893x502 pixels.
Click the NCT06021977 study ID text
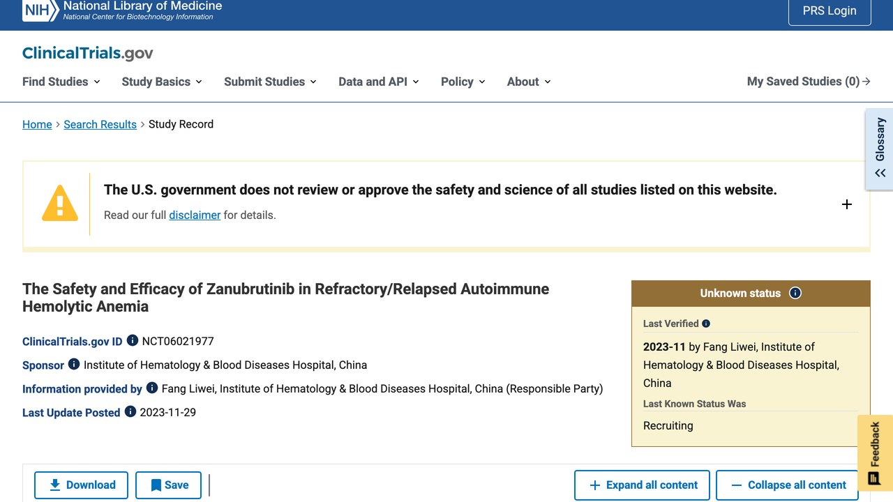178,341
